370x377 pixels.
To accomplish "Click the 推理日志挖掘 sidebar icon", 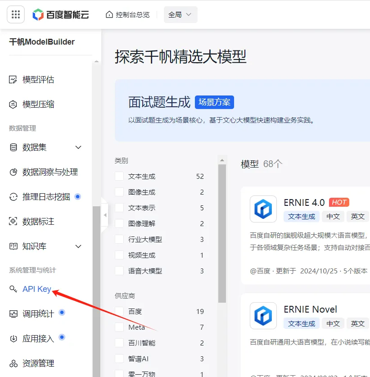I will tap(13, 197).
